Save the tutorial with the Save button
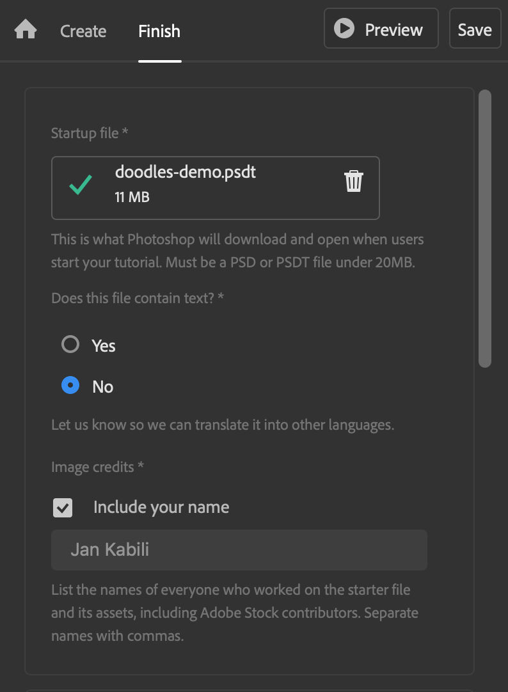Viewport: 508px width, 692px height. (x=475, y=29)
